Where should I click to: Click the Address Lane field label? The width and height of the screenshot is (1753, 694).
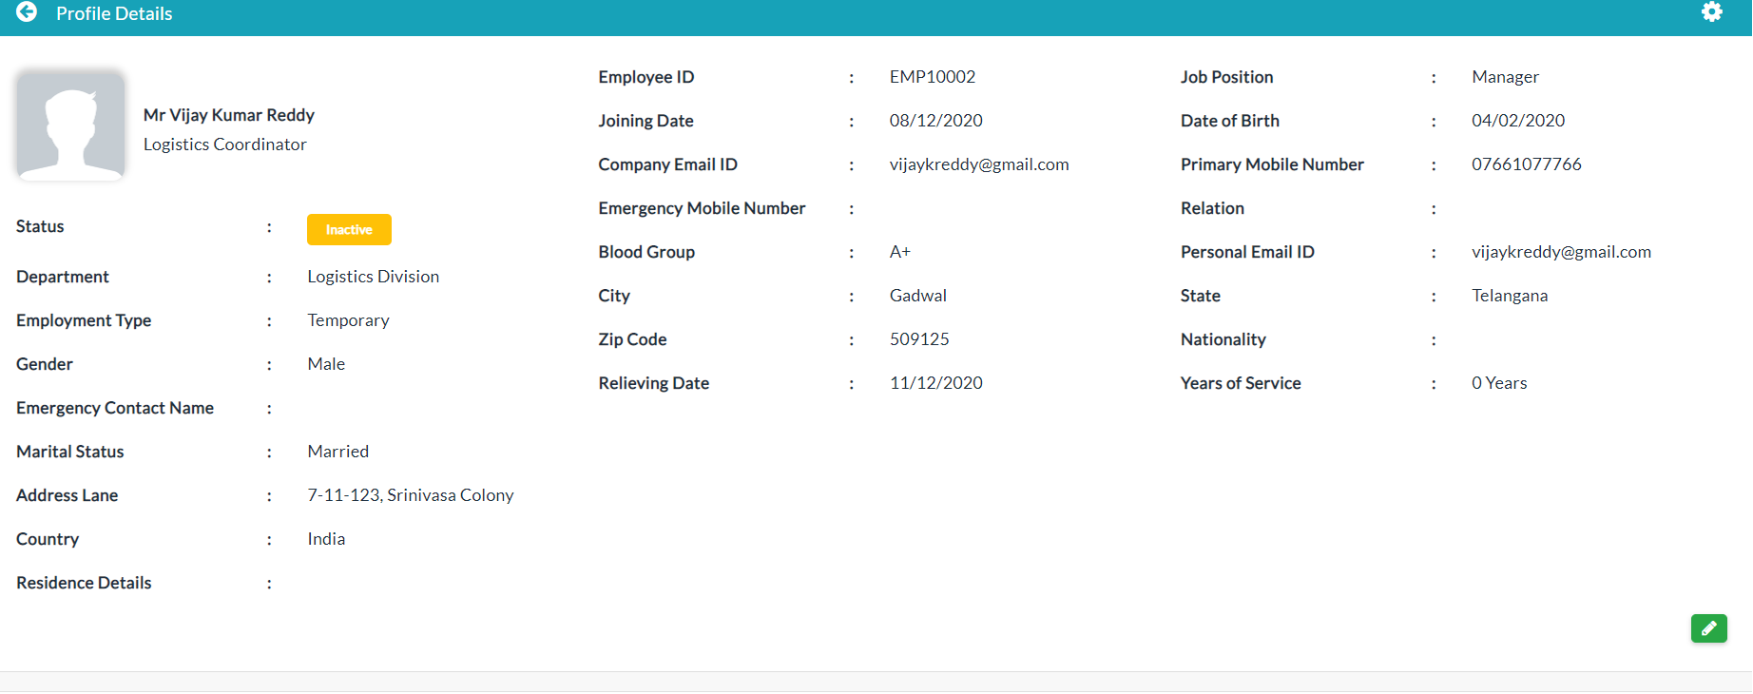pyautogui.click(x=67, y=495)
